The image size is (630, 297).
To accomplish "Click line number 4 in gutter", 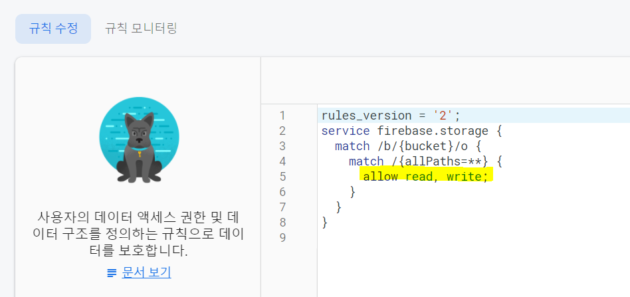I will click(282, 161).
